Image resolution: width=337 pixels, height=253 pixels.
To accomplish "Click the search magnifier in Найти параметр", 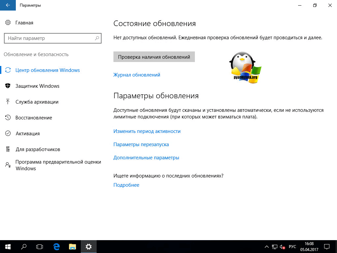I will [97, 38].
